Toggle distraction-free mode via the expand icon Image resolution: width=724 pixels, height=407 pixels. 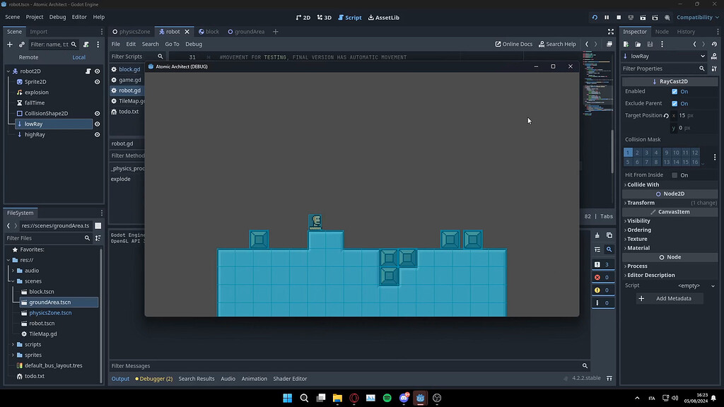611,31
